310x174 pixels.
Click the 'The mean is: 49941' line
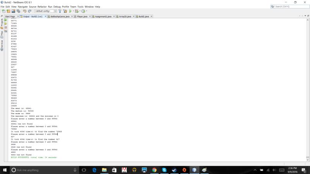21,108
